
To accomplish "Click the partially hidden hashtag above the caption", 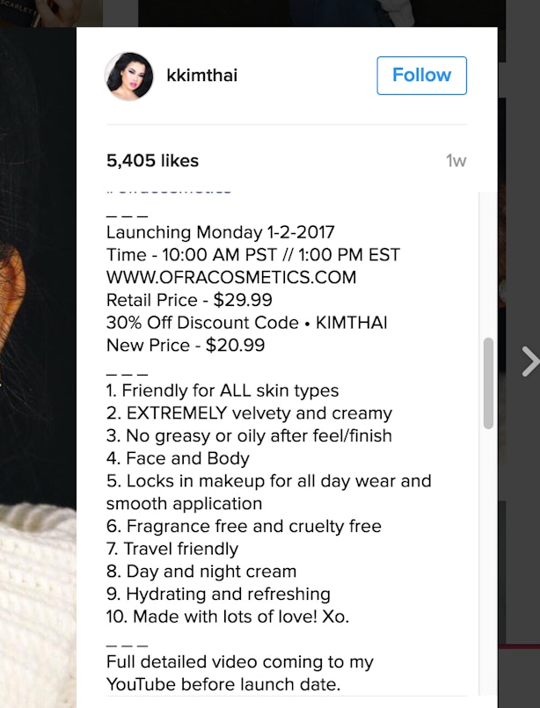I will pyautogui.click(x=170, y=191).
